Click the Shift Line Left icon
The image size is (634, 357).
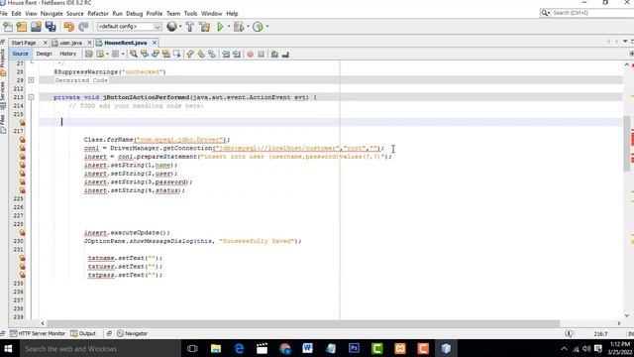(226, 54)
